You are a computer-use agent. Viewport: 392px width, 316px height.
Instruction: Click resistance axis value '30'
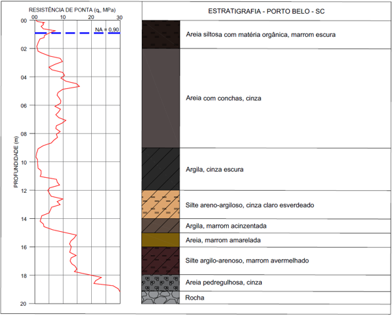pyautogui.click(x=120, y=17)
